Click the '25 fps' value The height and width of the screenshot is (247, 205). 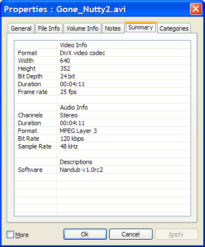coord(68,92)
